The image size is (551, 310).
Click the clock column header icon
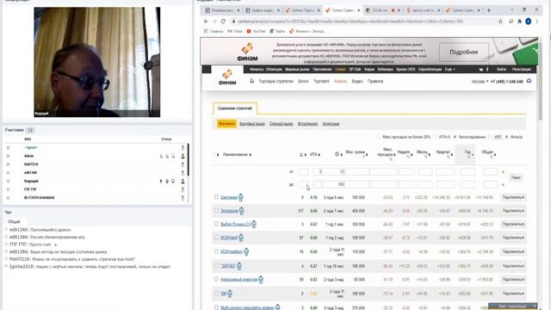tap(337, 154)
